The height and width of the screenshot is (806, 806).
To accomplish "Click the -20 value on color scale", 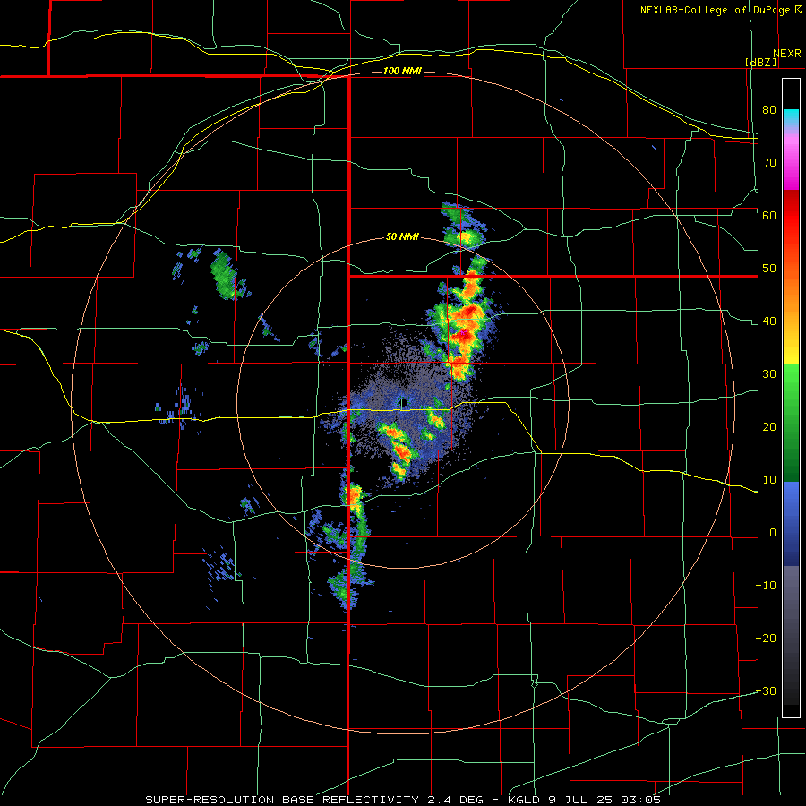I will 766,639.
